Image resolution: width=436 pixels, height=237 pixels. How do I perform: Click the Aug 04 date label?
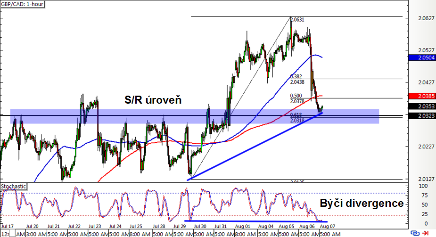tap(265, 227)
